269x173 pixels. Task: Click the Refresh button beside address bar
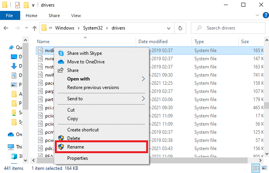click(x=180, y=28)
